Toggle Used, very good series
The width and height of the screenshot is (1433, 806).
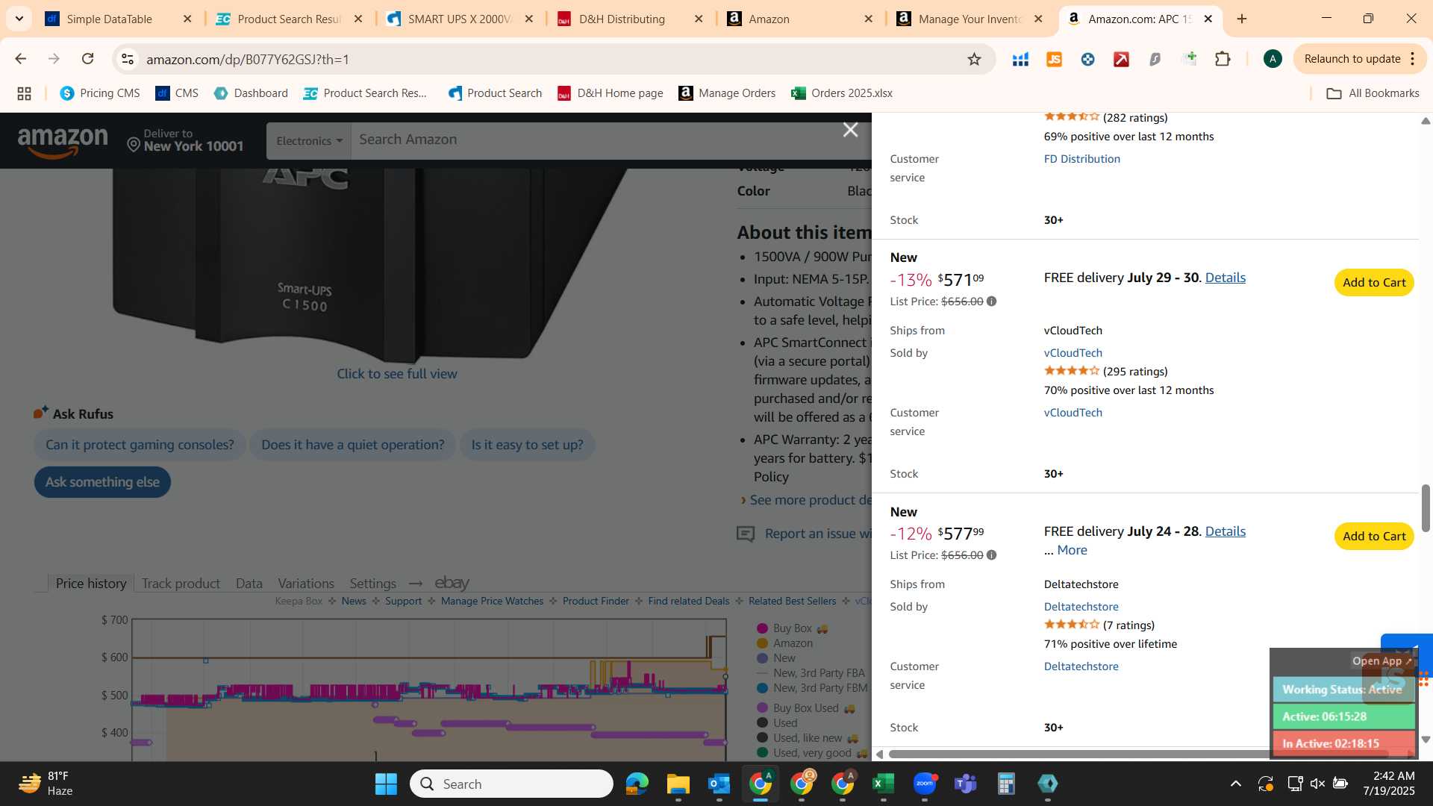812,753
